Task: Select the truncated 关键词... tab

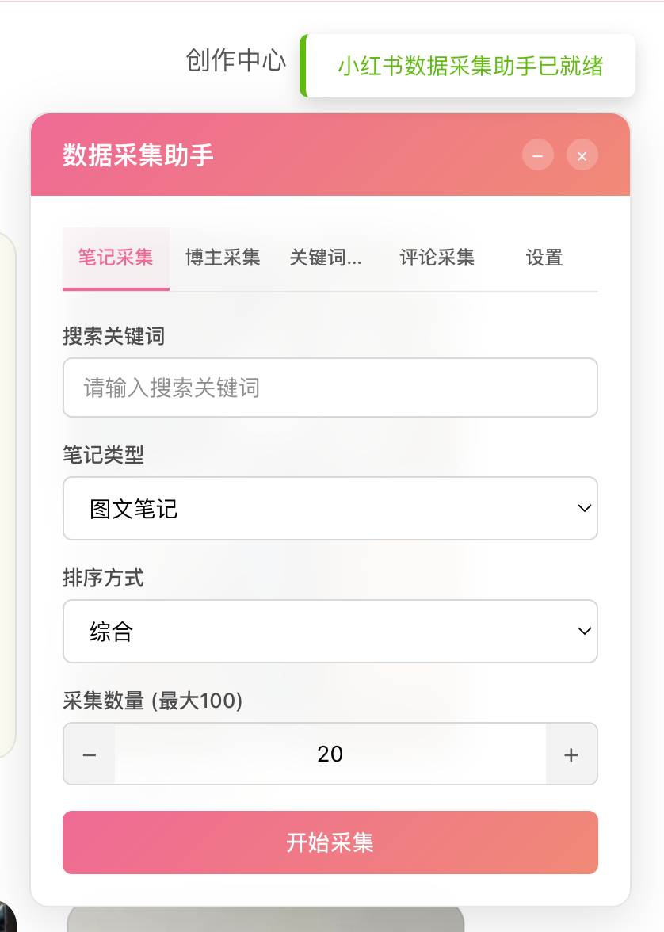Action: (326, 258)
